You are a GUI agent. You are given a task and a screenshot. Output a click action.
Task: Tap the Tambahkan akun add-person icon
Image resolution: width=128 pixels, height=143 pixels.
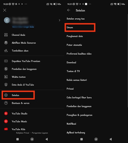6,50
